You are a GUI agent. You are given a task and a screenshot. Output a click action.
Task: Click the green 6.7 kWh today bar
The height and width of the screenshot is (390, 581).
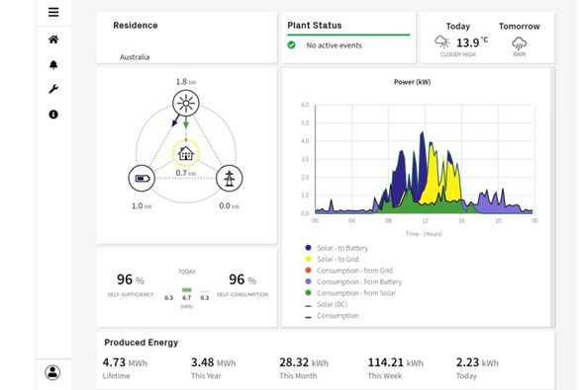click(187, 290)
